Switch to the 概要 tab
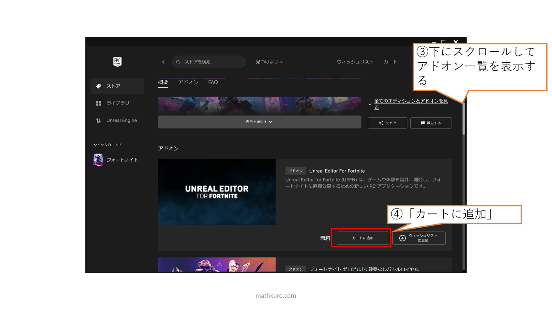Screen dimensions: 552x310 163,82
